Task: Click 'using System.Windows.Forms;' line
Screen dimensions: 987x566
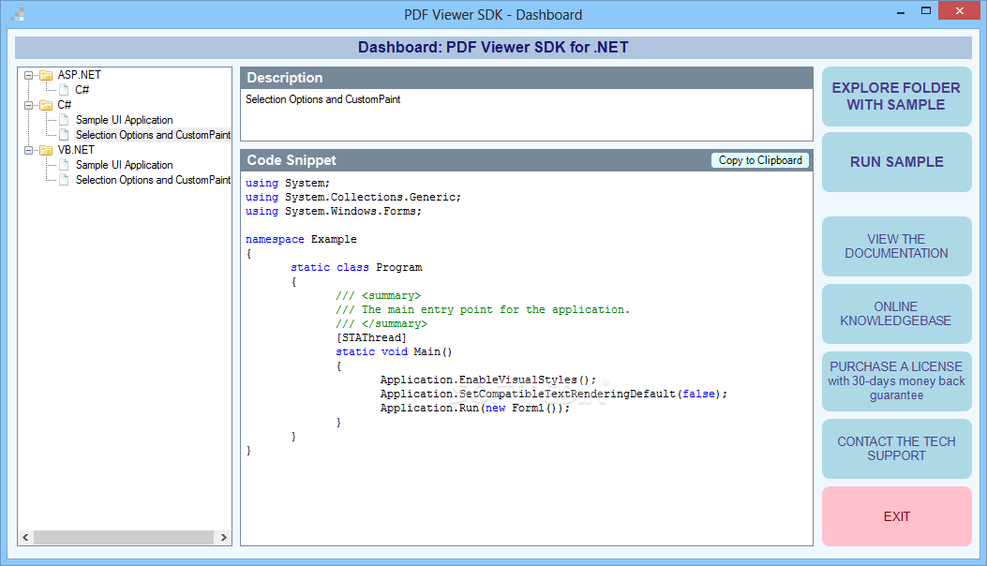Action: point(334,212)
